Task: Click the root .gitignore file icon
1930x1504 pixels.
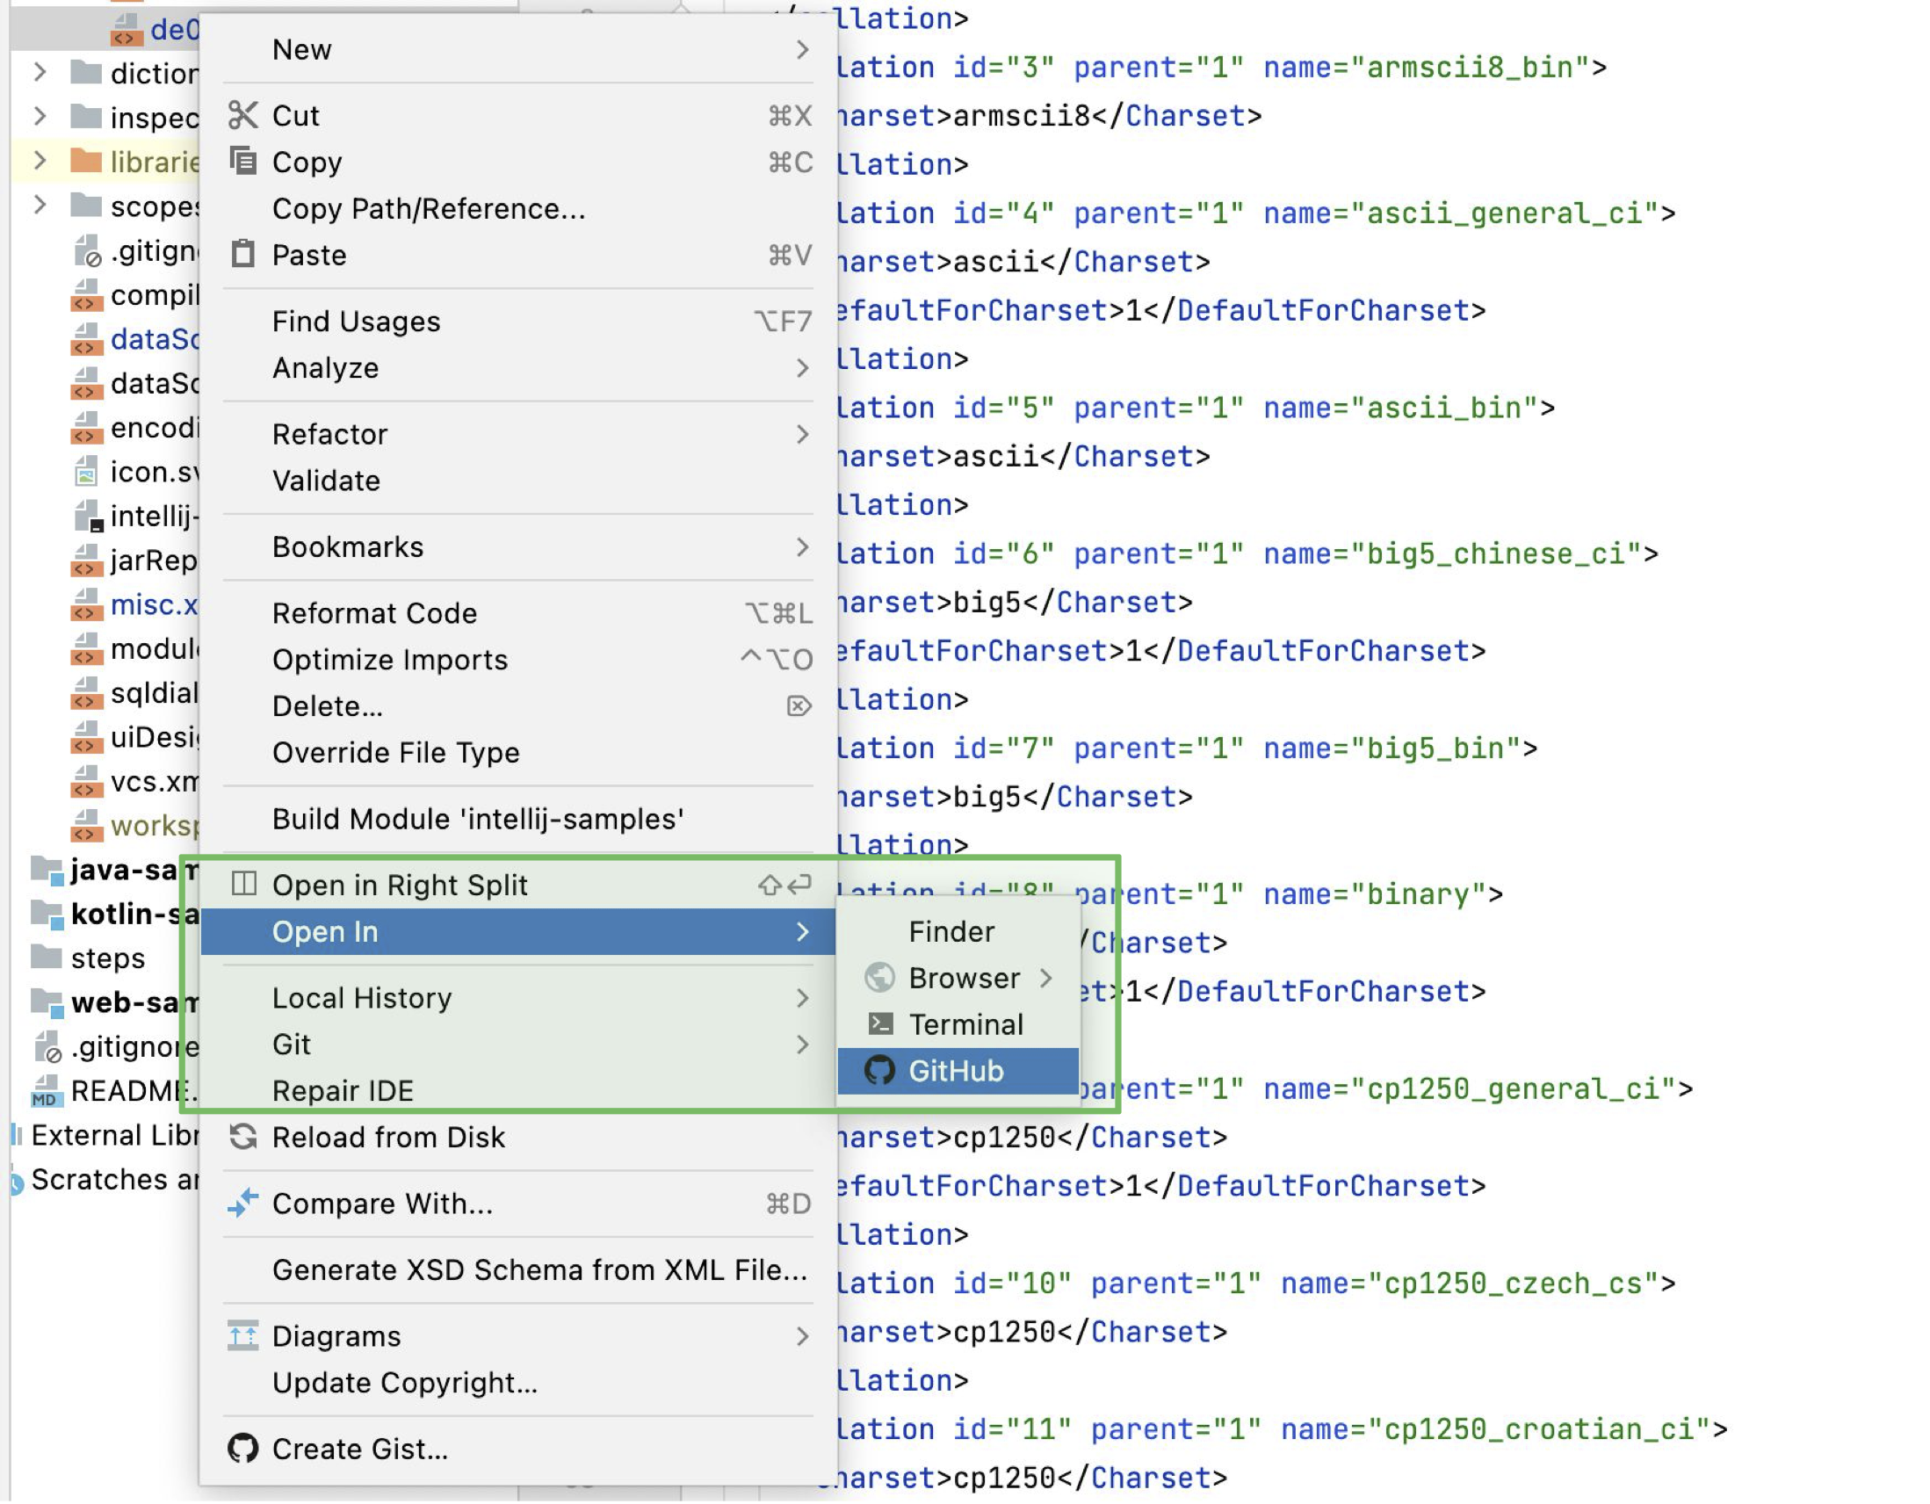Action: 47,1046
